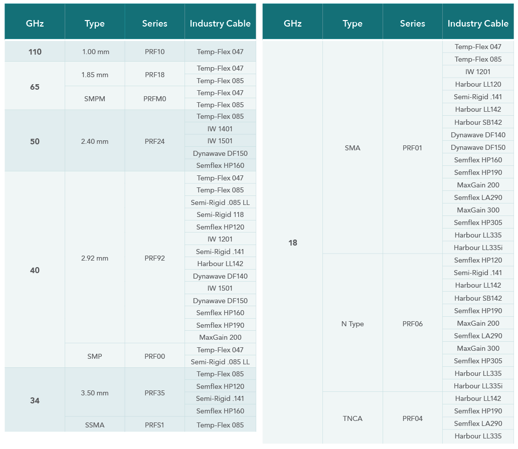This screenshot has width=518, height=449.
Task: Select the SSMA connector type cell
Action: point(95,425)
